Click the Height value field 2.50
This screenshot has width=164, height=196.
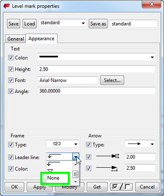(96, 69)
